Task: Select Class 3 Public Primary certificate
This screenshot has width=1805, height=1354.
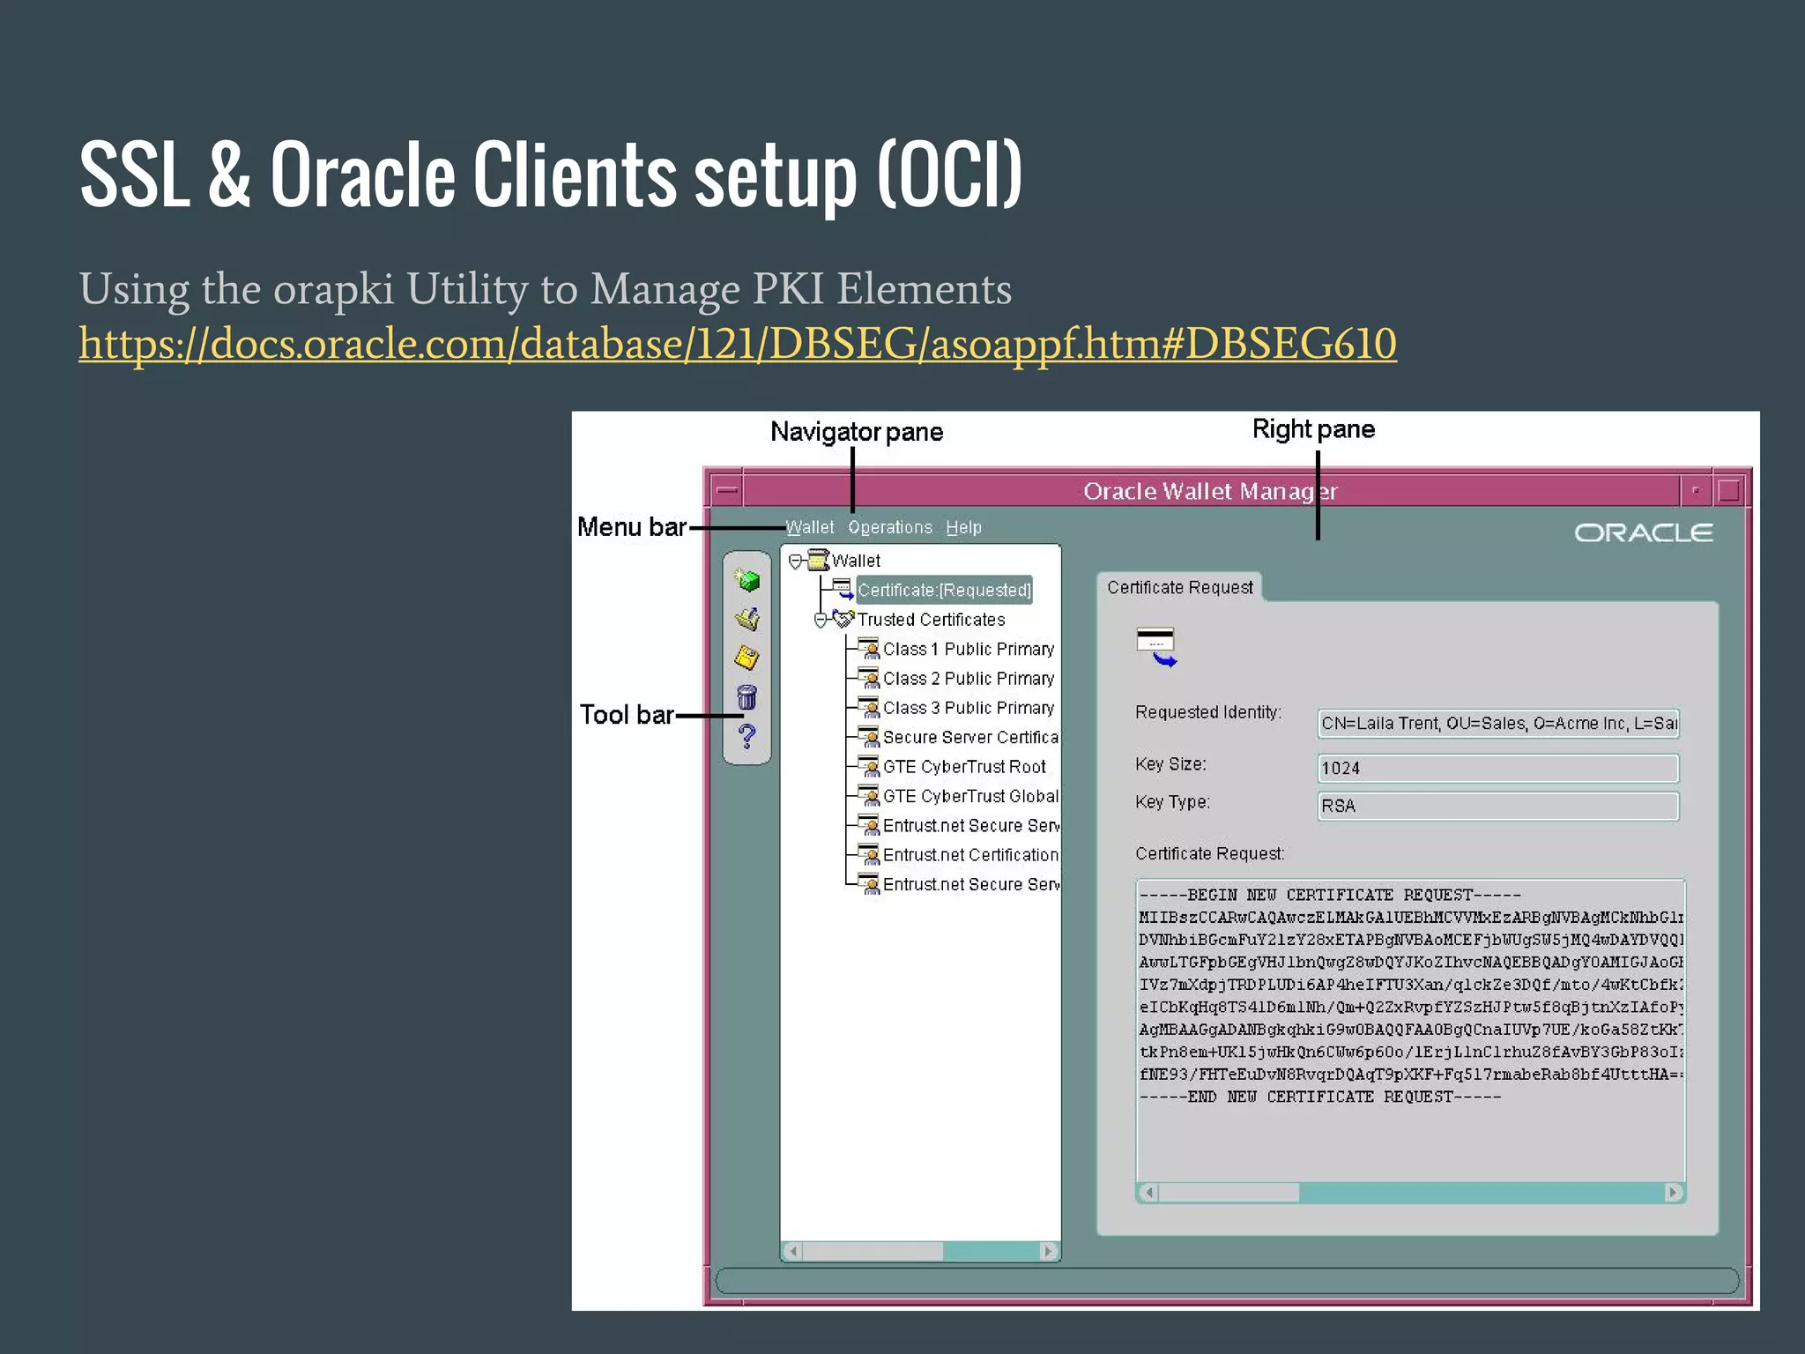Action: (969, 708)
